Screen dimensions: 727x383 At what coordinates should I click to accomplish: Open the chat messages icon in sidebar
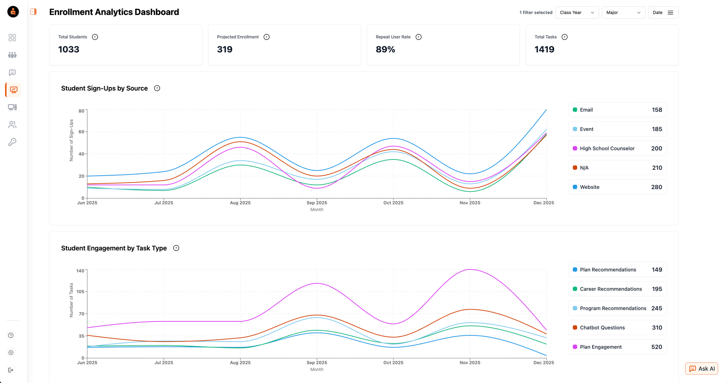pos(12,72)
